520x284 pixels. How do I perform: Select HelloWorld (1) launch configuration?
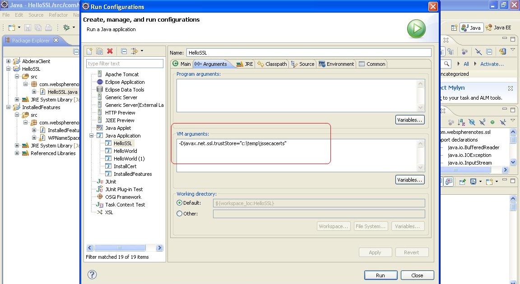(129, 159)
